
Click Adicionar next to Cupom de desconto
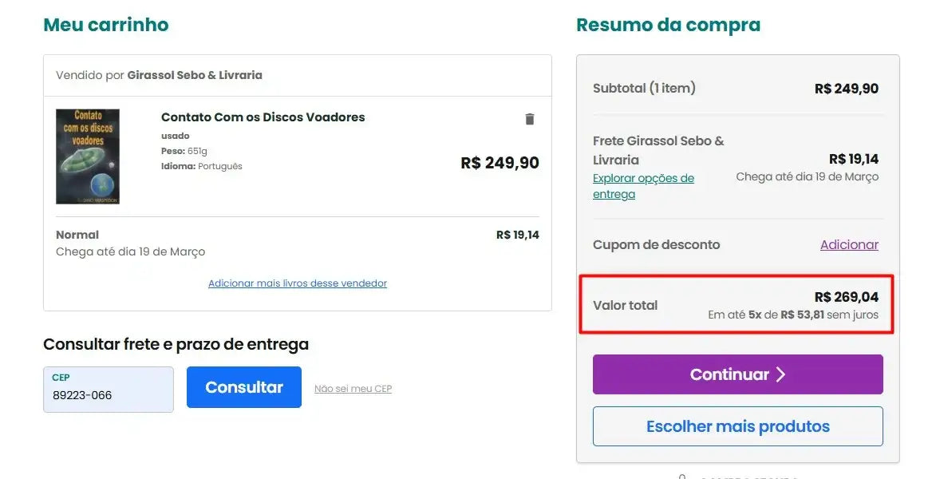[849, 245]
